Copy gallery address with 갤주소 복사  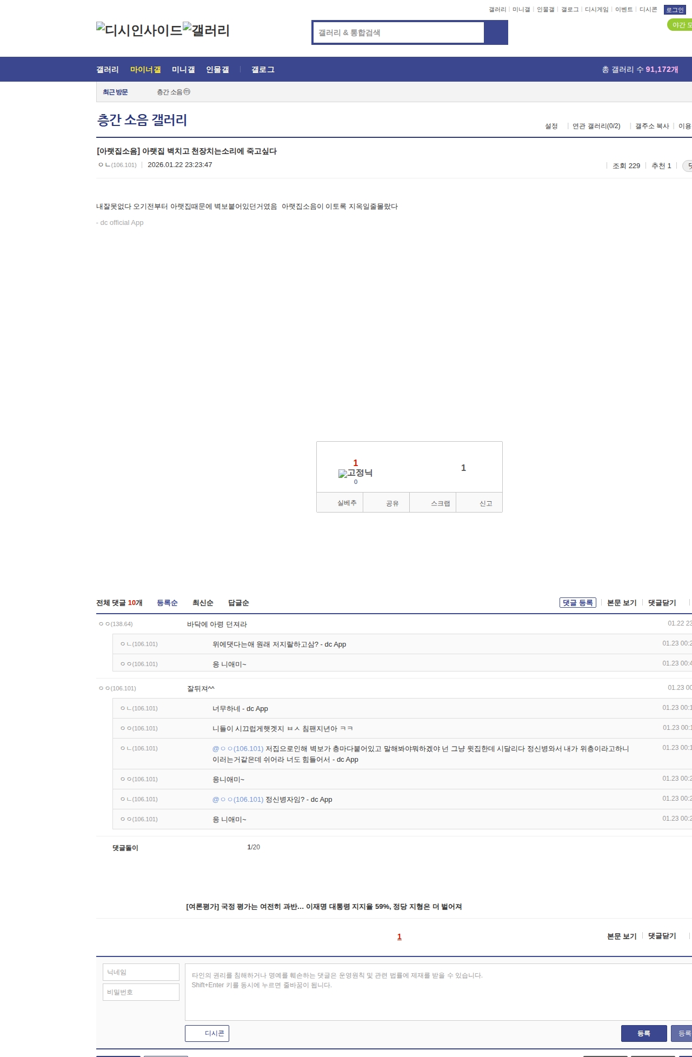coord(652,126)
